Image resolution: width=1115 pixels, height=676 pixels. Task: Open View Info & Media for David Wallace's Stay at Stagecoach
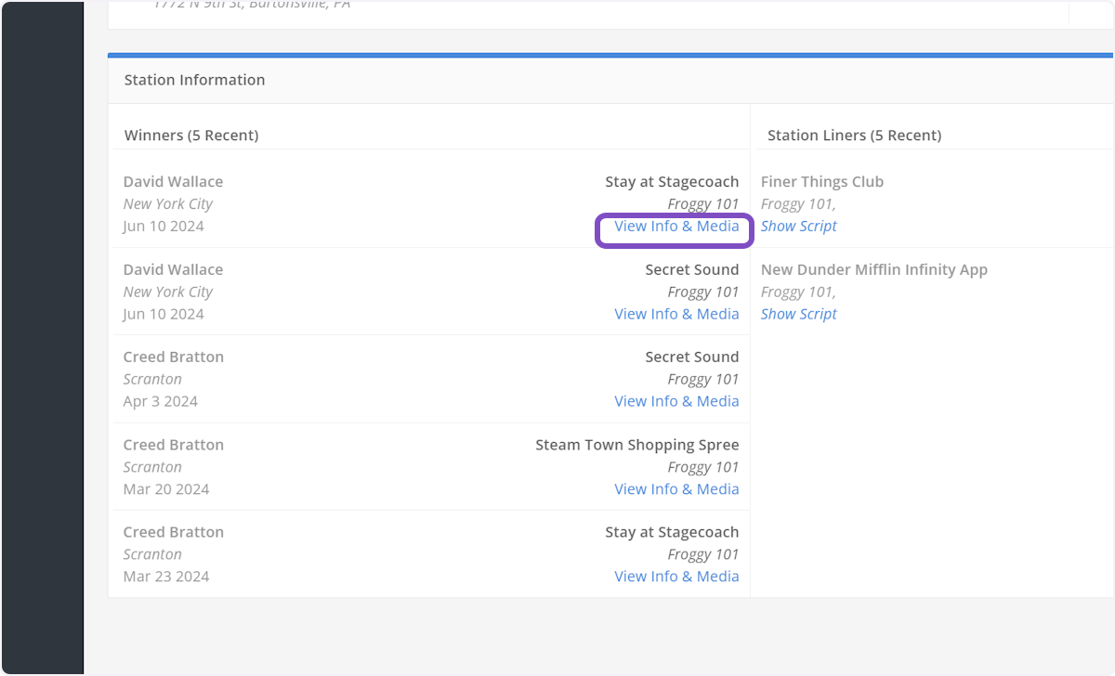tap(676, 227)
